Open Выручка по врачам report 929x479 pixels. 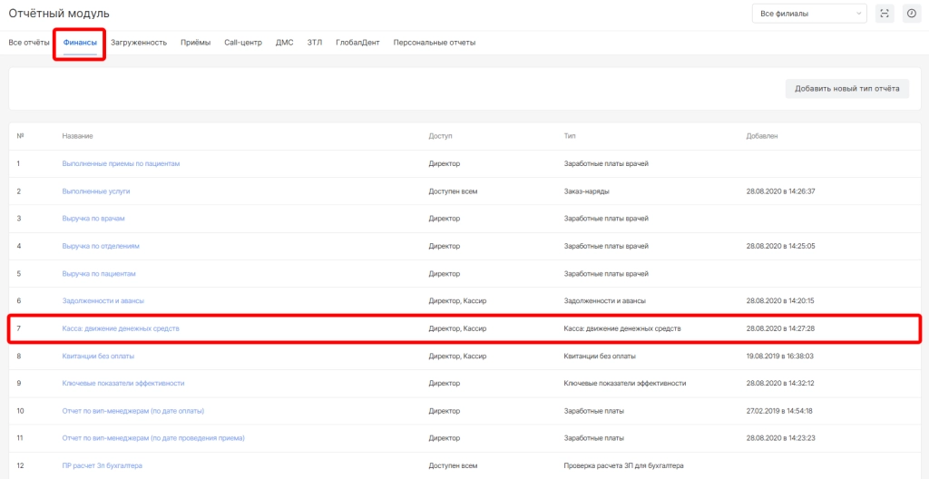pyautogui.click(x=93, y=219)
